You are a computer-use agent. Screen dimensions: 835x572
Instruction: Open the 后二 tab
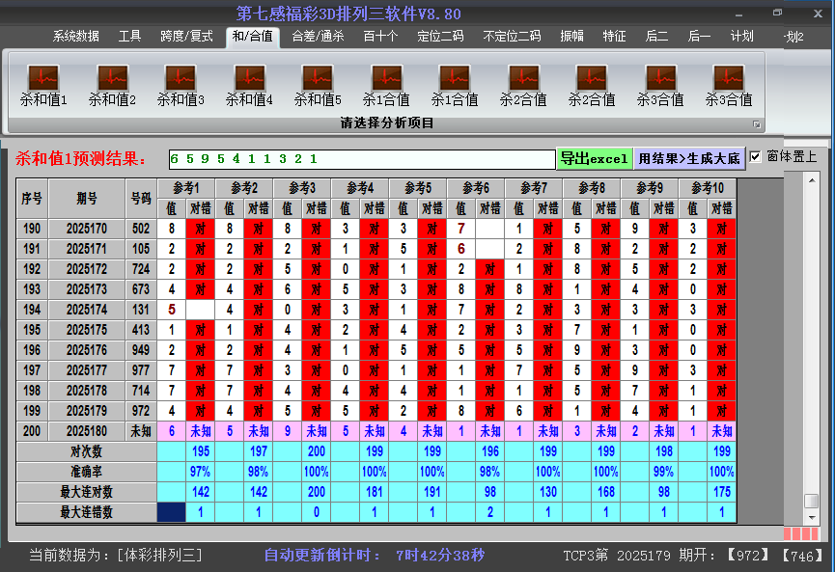656,37
